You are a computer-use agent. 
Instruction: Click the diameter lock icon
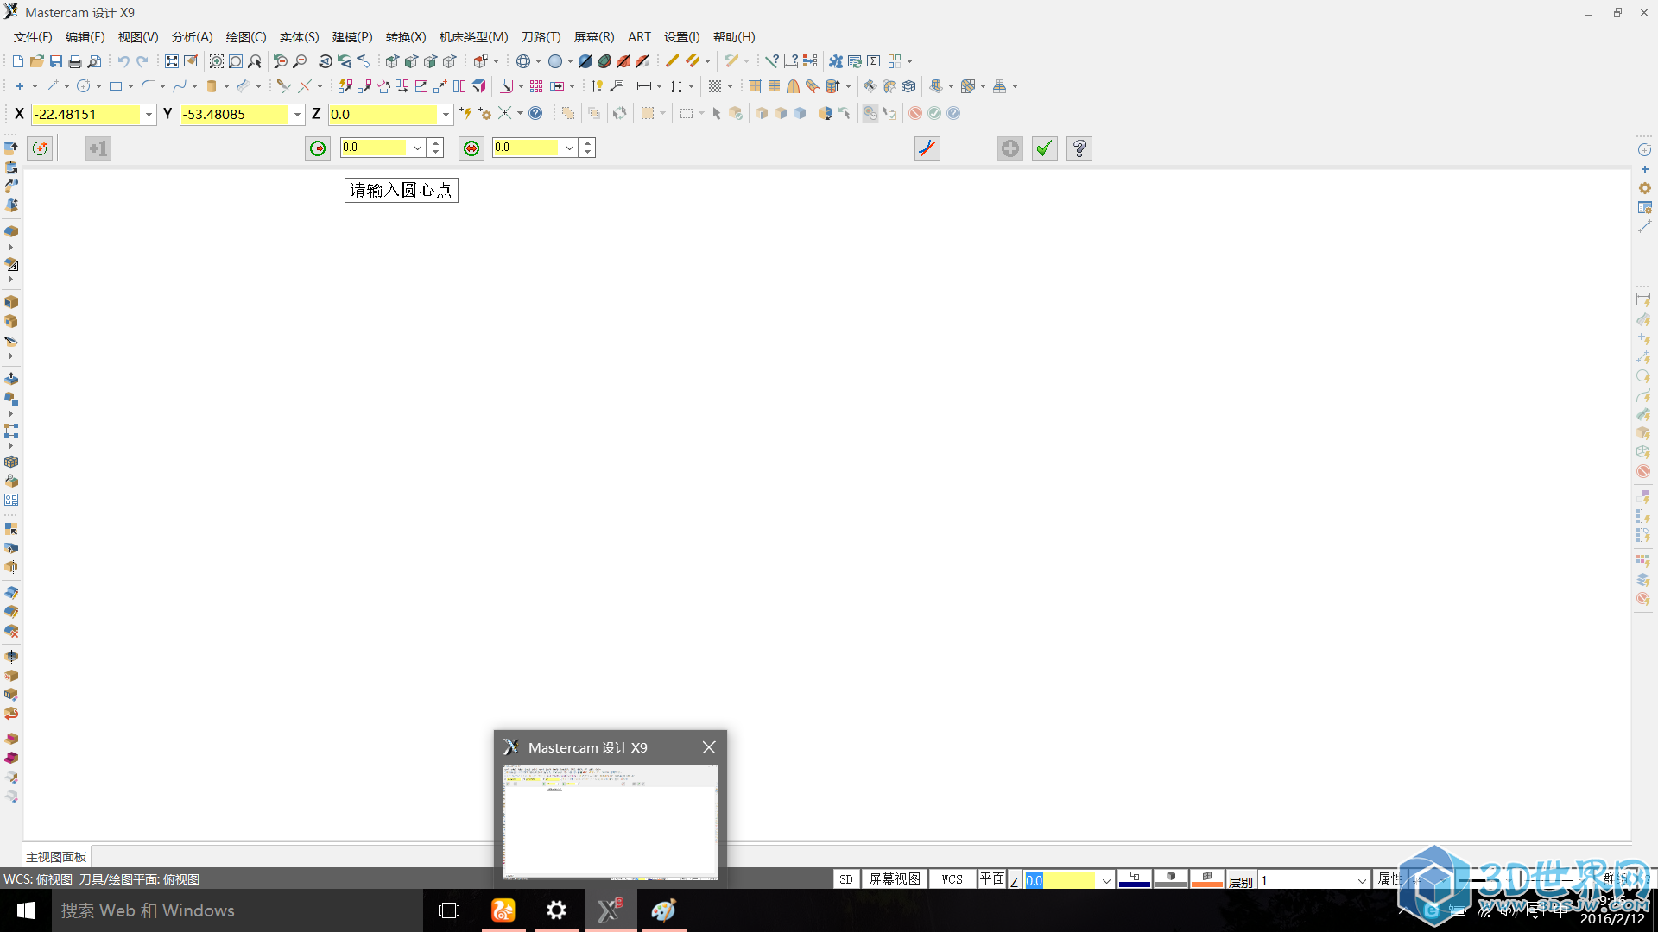coord(471,148)
